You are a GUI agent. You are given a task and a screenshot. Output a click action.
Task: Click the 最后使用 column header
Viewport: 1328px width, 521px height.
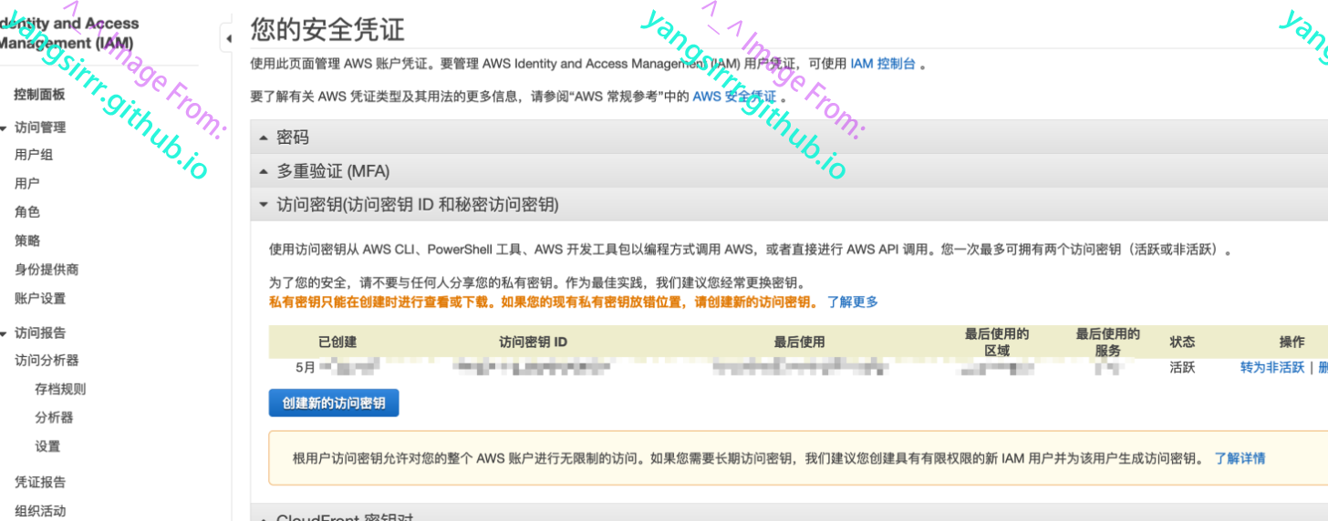tap(799, 342)
